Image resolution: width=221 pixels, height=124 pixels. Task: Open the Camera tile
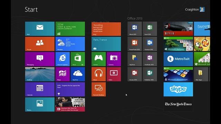point(114,59)
